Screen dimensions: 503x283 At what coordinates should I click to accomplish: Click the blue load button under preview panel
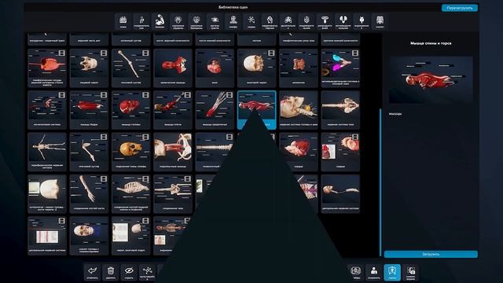(431, 254)
